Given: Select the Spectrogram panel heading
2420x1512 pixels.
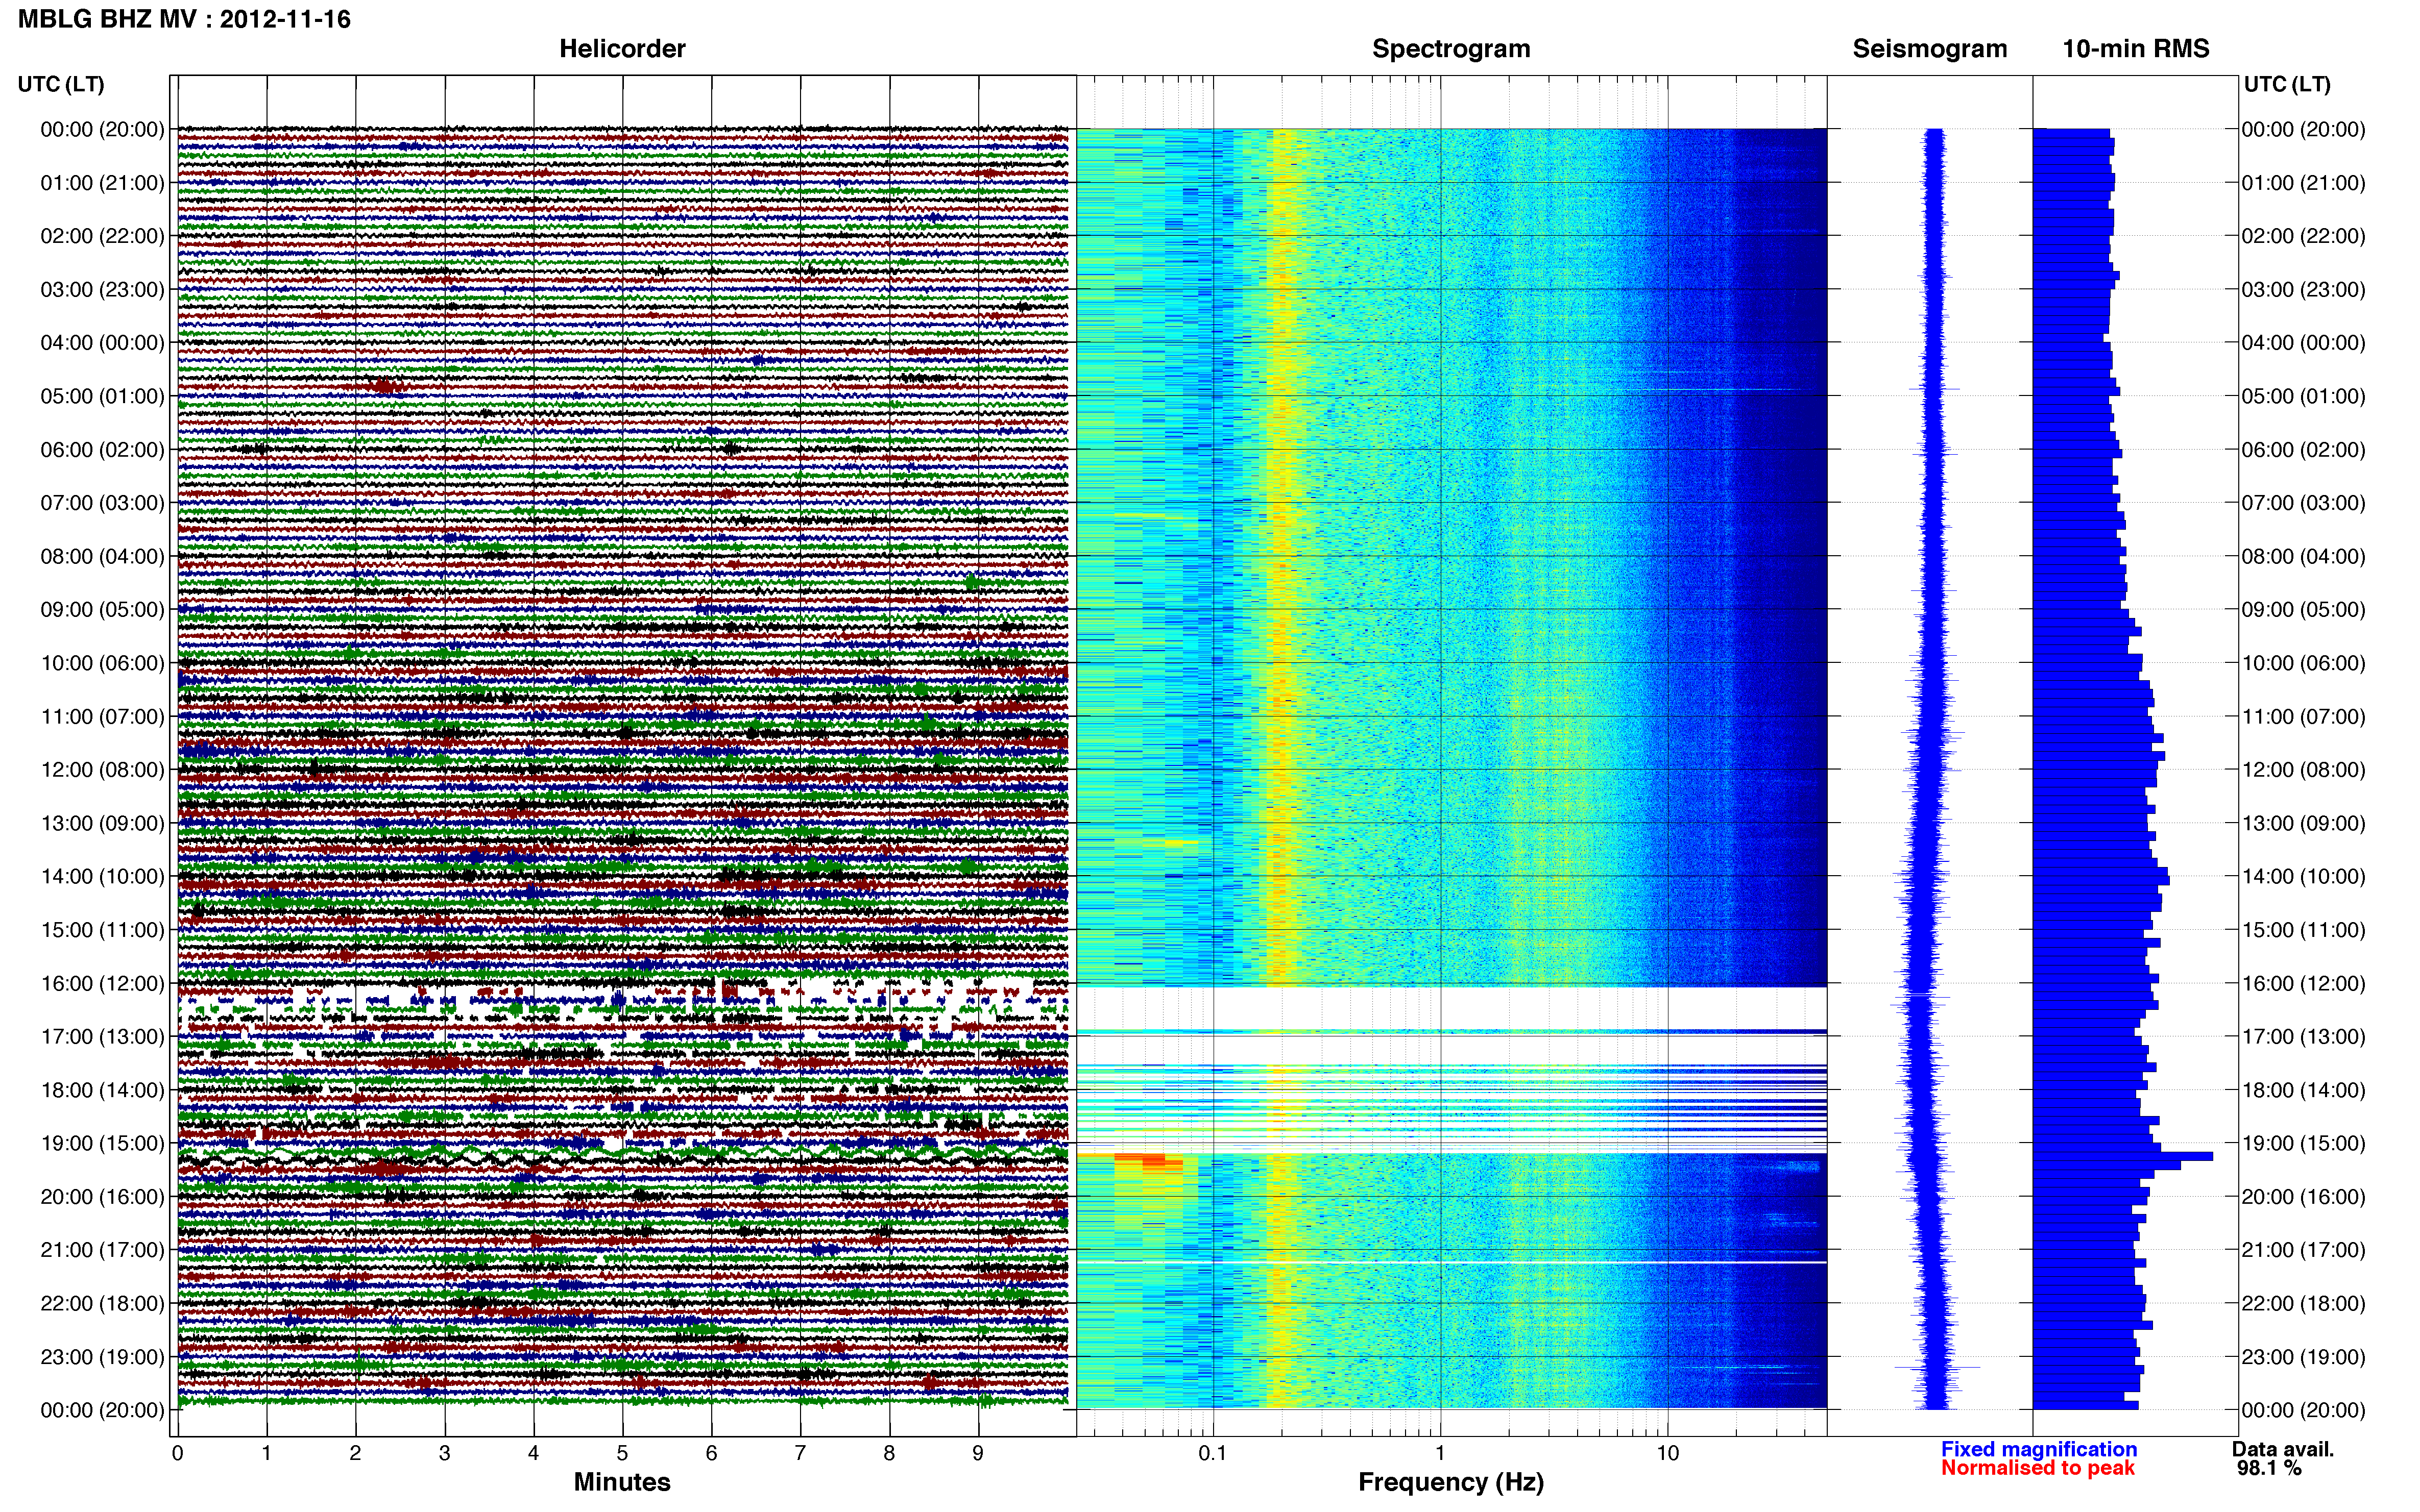Looking at the screenshot, I should coord(1450,48).
